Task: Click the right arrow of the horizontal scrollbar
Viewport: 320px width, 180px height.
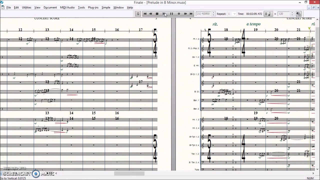Action: (x=313, y=173)
